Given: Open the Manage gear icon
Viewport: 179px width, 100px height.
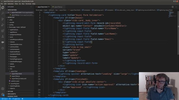Looking at the screenshot, I should (3, 94).
